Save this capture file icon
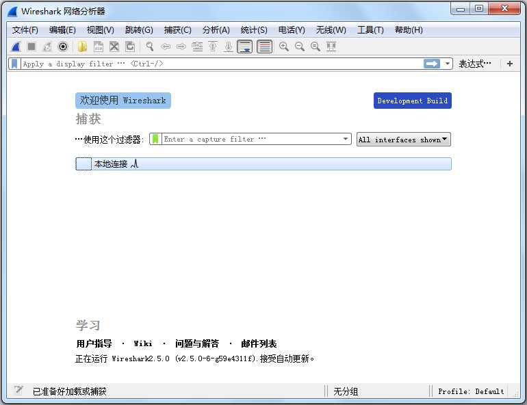Screen dimensions: 527x405 coord(98,47)
